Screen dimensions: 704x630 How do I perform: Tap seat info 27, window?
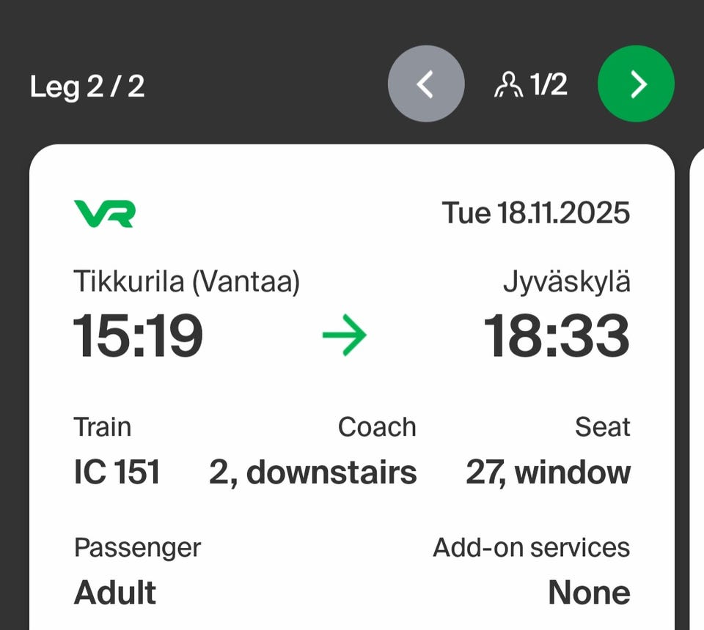pos(548,472)
